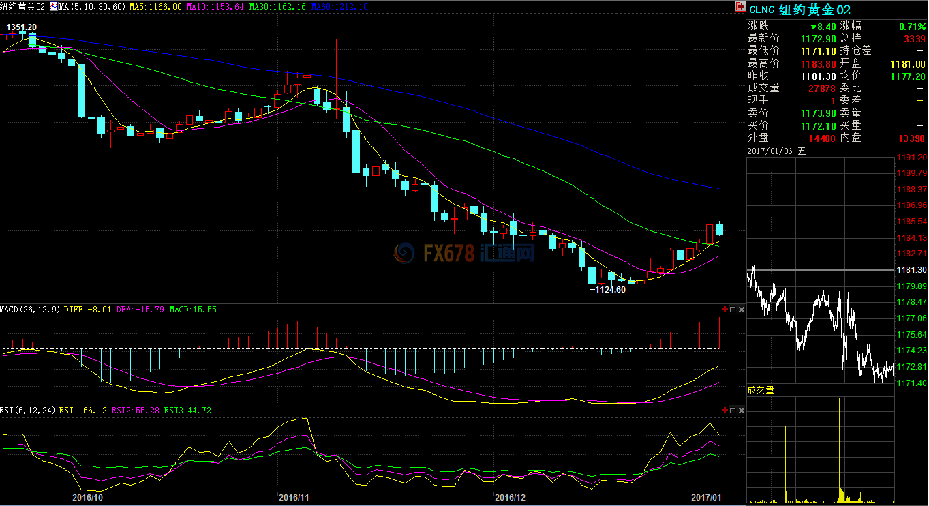Maximize the MACD indicator panel
The image size is (929, 506).
(x=733, y=310)
